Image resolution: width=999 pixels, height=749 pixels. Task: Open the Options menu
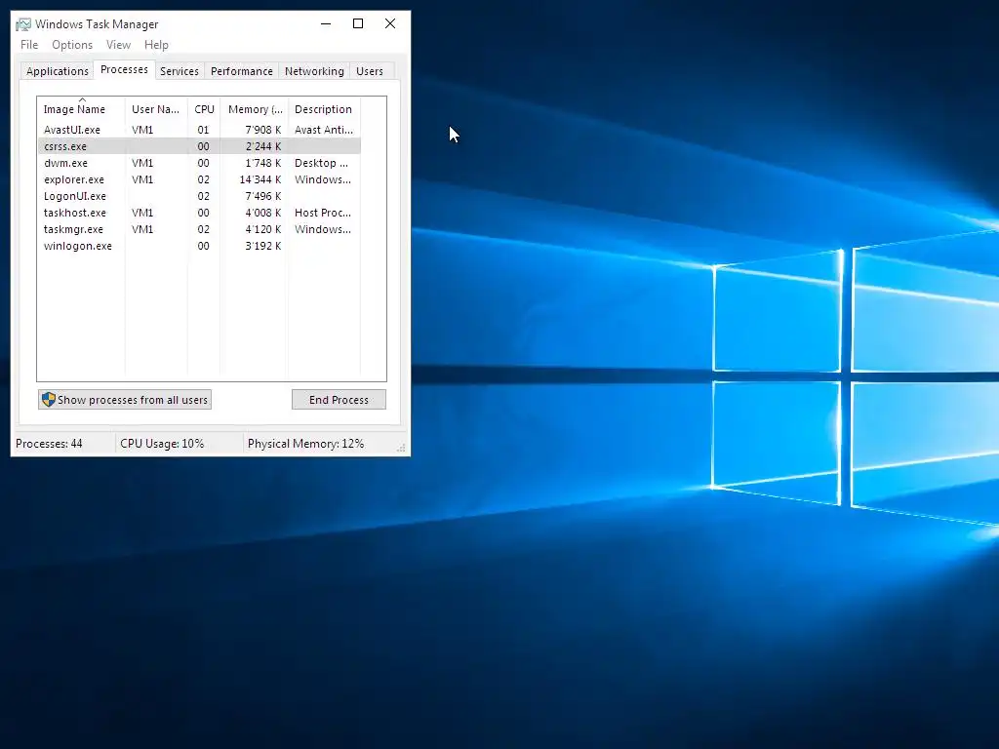(72, 45)
